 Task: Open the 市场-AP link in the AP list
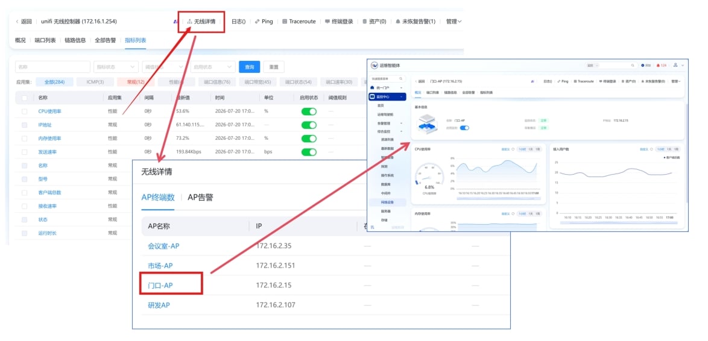(x=160, y=266)
